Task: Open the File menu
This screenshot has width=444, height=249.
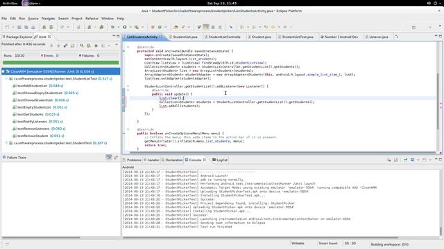Action: [4, 19]
